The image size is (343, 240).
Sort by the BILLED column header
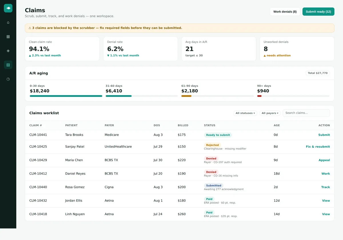(x=183, y=125)
